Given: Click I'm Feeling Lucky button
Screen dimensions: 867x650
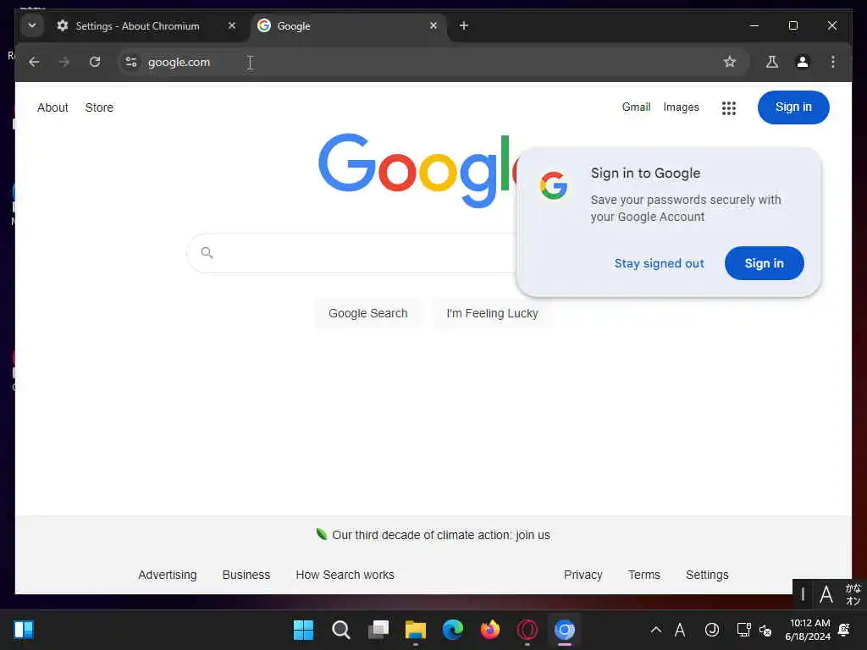Looking at the screenshot, I should [x=492, y=313].
